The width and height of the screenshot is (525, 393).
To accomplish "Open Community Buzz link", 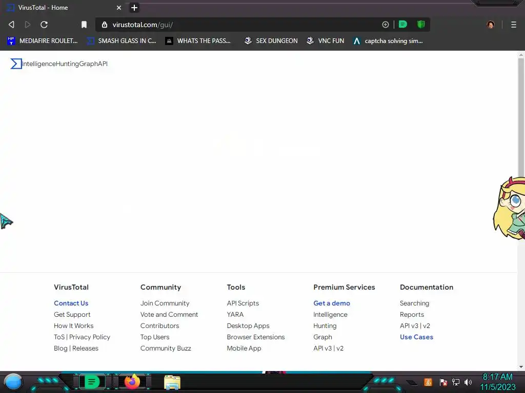I will [166, 348].
